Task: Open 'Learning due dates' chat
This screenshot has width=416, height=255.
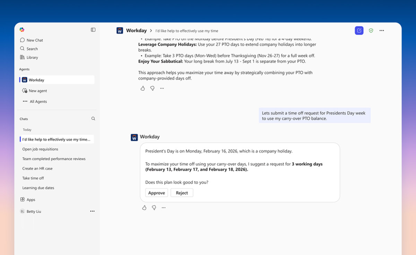Action: click(x=38, y=188)
